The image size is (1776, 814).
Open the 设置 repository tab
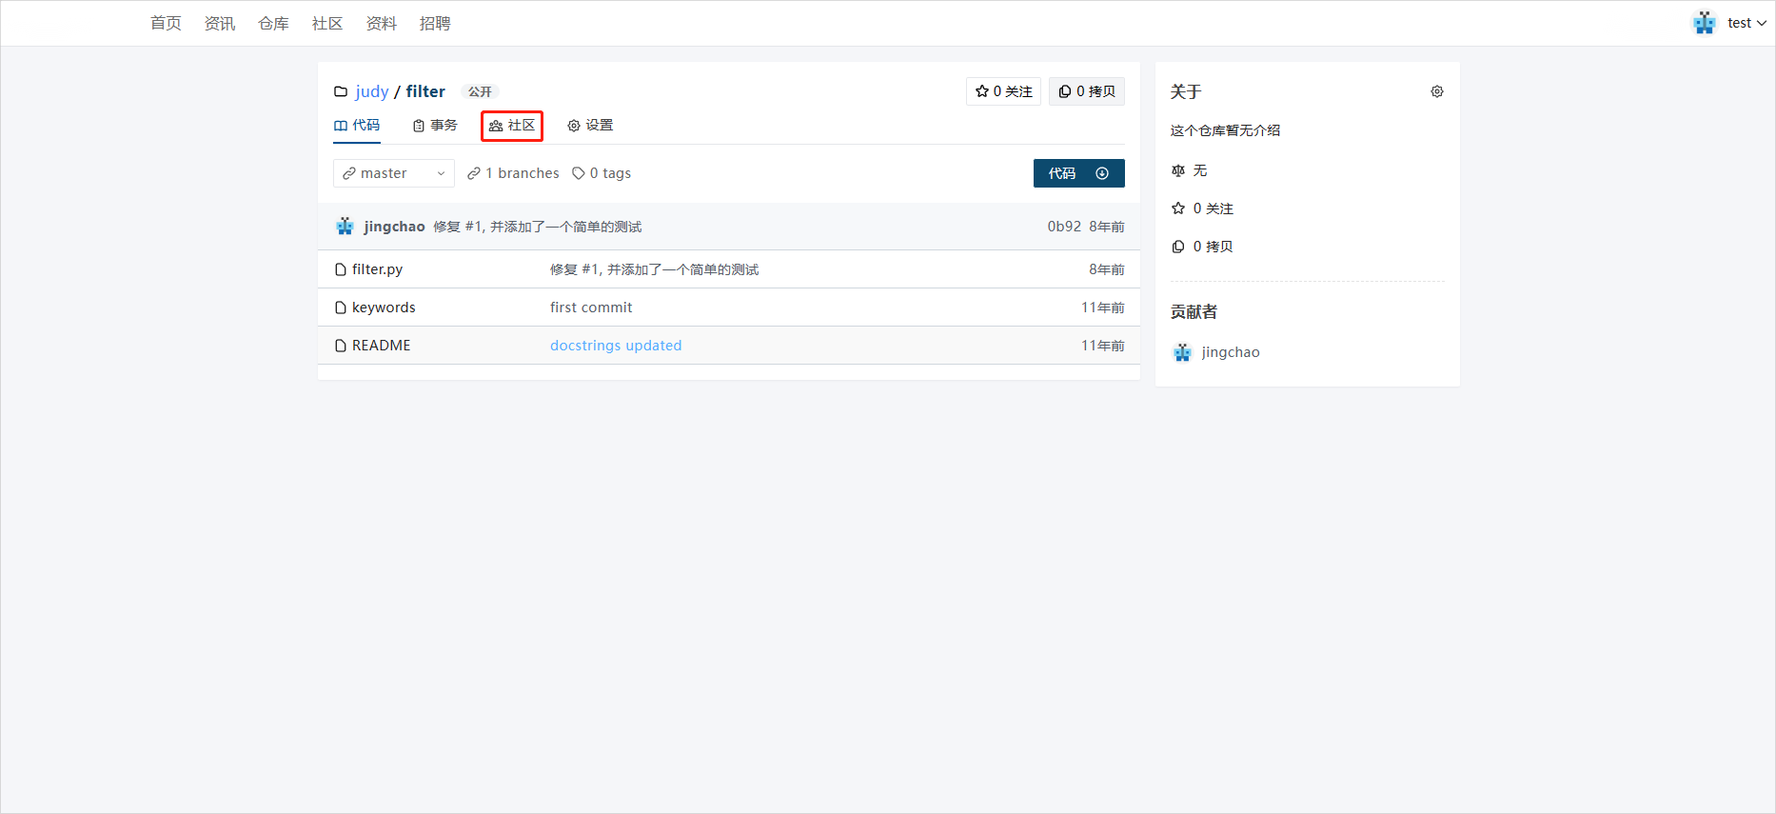click(590, 126)
